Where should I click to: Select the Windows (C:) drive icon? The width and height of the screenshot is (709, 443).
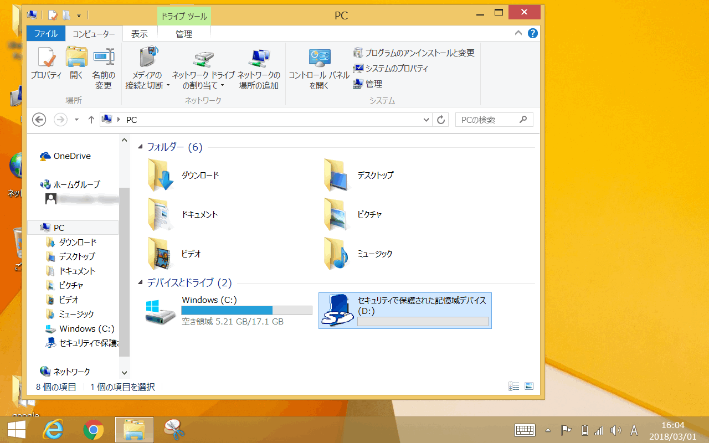[x=161, y=311]
